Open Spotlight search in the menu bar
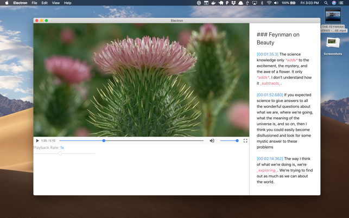 pos(326,3)
